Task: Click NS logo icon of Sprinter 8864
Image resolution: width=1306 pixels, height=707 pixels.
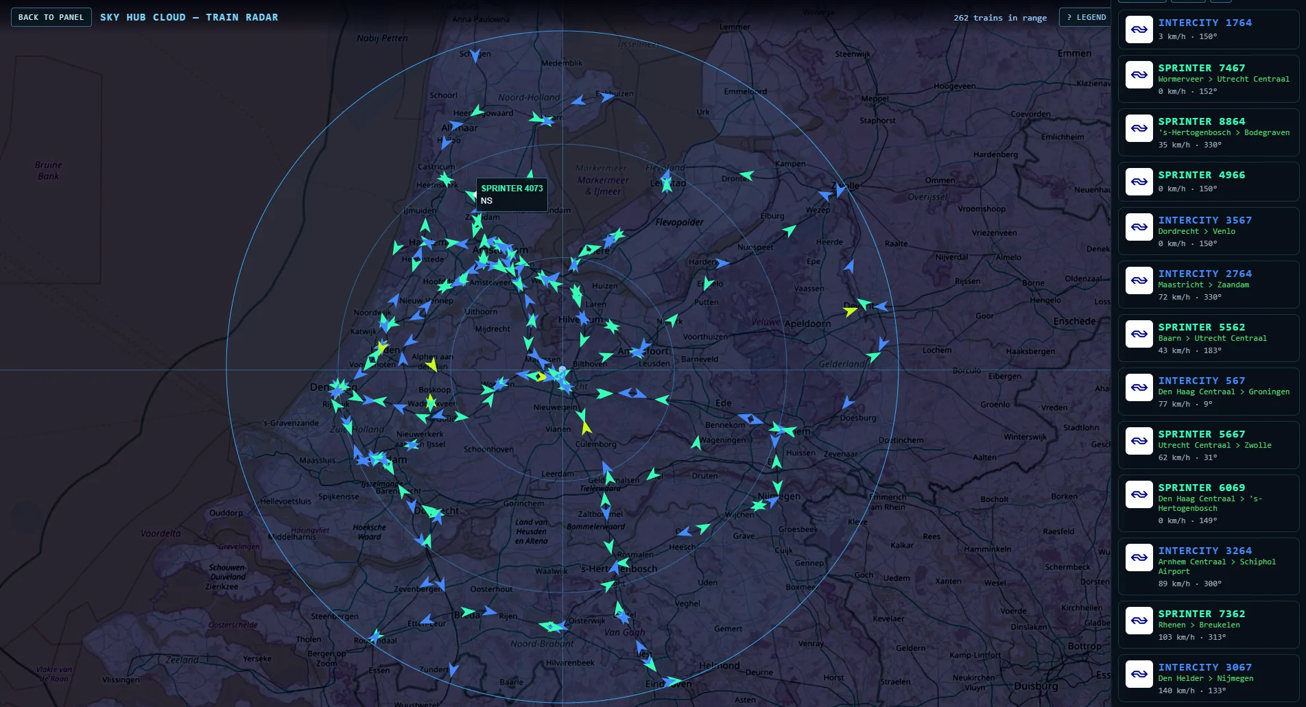Action: click(x=1139, y=128)
